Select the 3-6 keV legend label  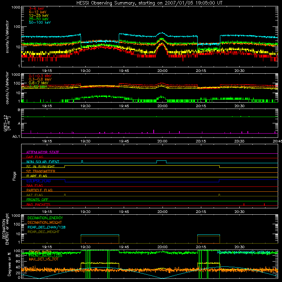point(37,8)
